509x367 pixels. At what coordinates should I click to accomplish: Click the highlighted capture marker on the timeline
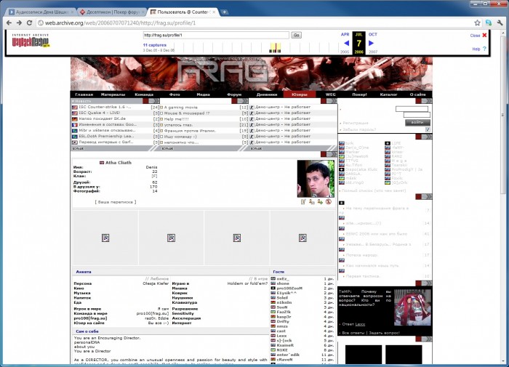tap(275, 48)
